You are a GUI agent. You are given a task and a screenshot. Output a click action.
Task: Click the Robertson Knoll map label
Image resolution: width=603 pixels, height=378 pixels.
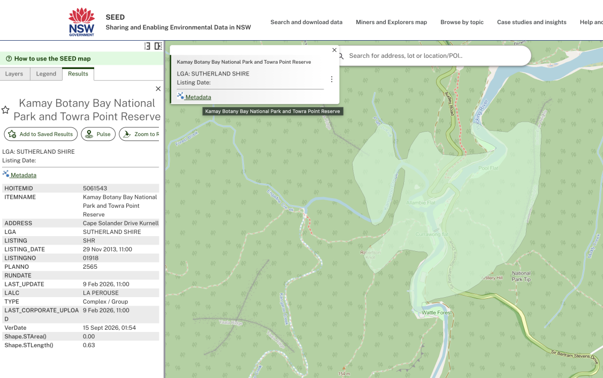point(370,255)
